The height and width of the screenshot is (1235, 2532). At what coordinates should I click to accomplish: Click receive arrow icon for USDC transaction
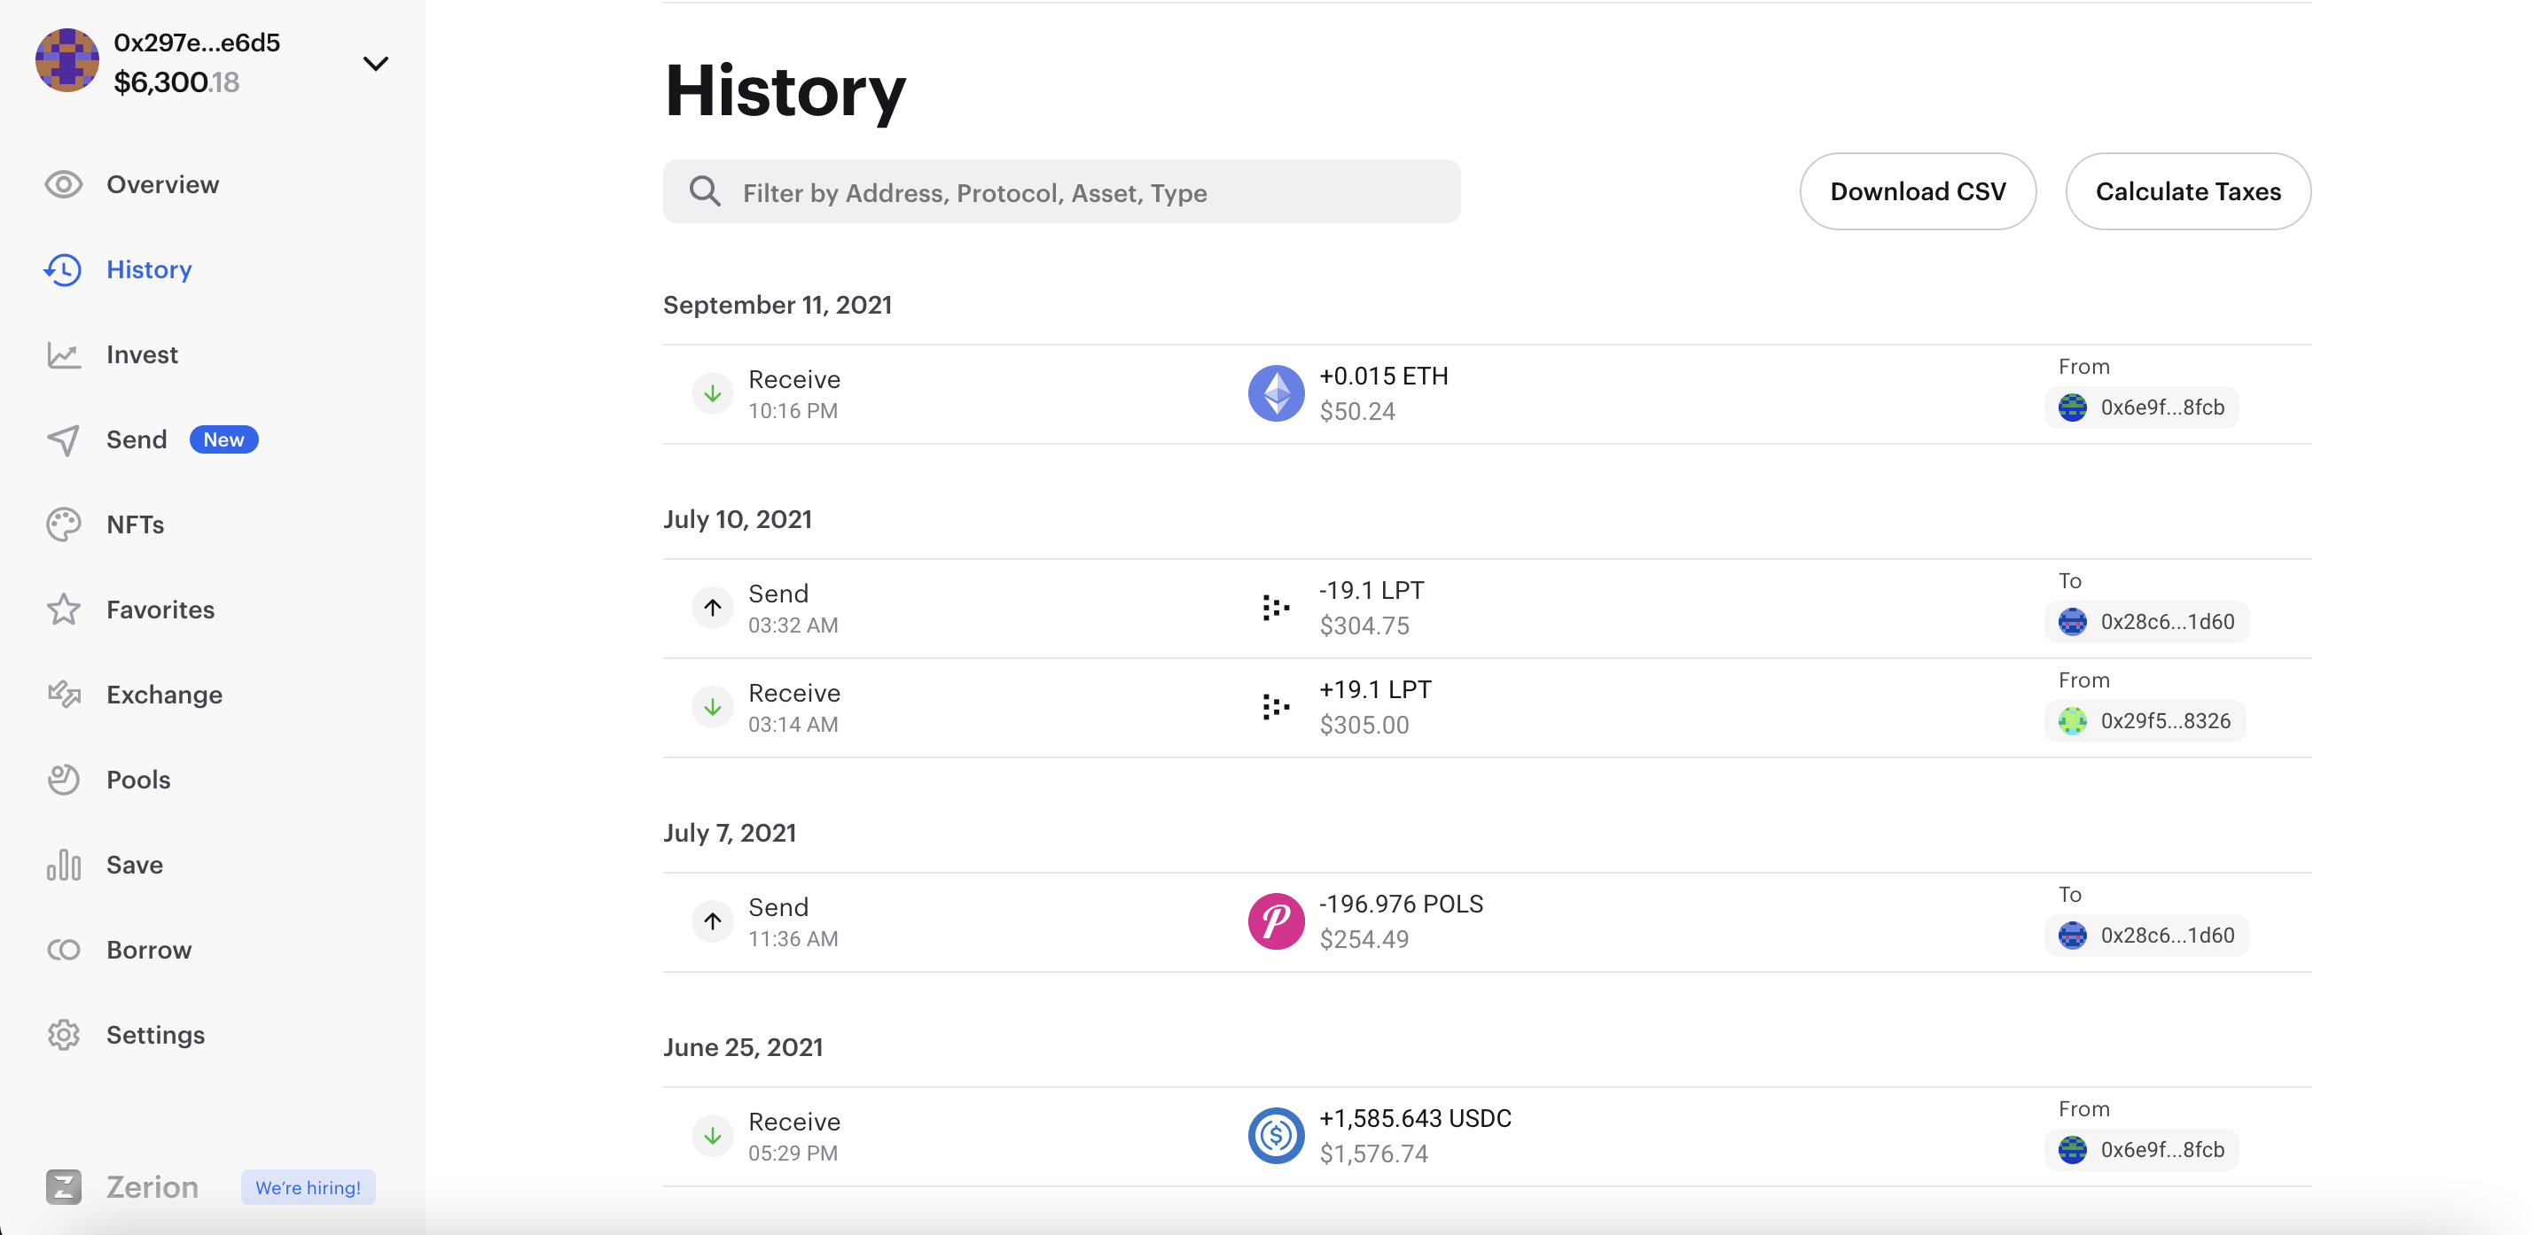[713, 1136]
